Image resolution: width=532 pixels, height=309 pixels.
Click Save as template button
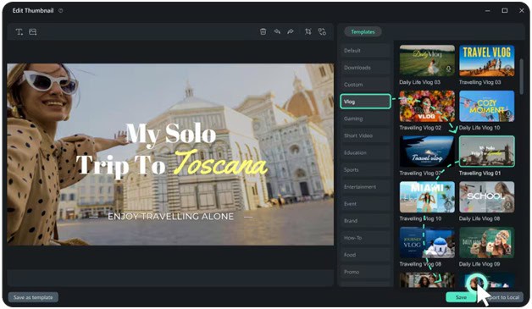[33, 297]
